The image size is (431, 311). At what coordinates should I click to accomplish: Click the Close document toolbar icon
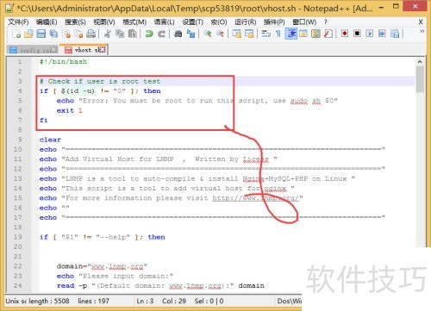click(66, 34)
